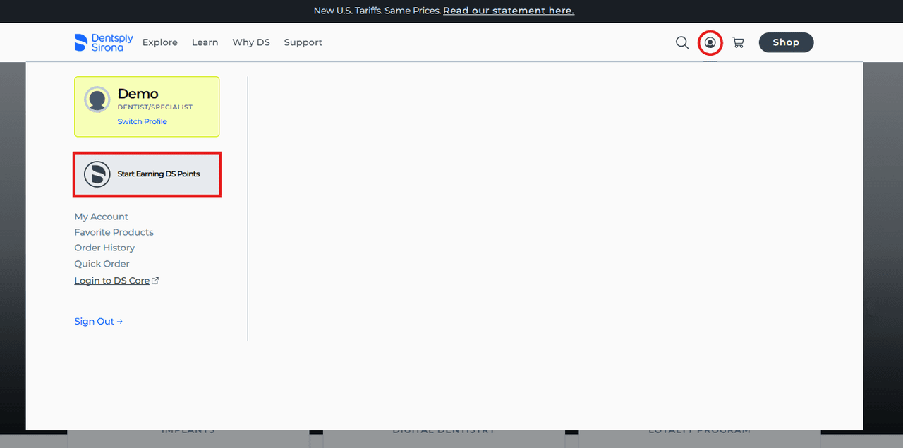This screenshot has width=903, height=448.
Task: Open the tariff statement banner link
Action: click(x=508, y=11)
